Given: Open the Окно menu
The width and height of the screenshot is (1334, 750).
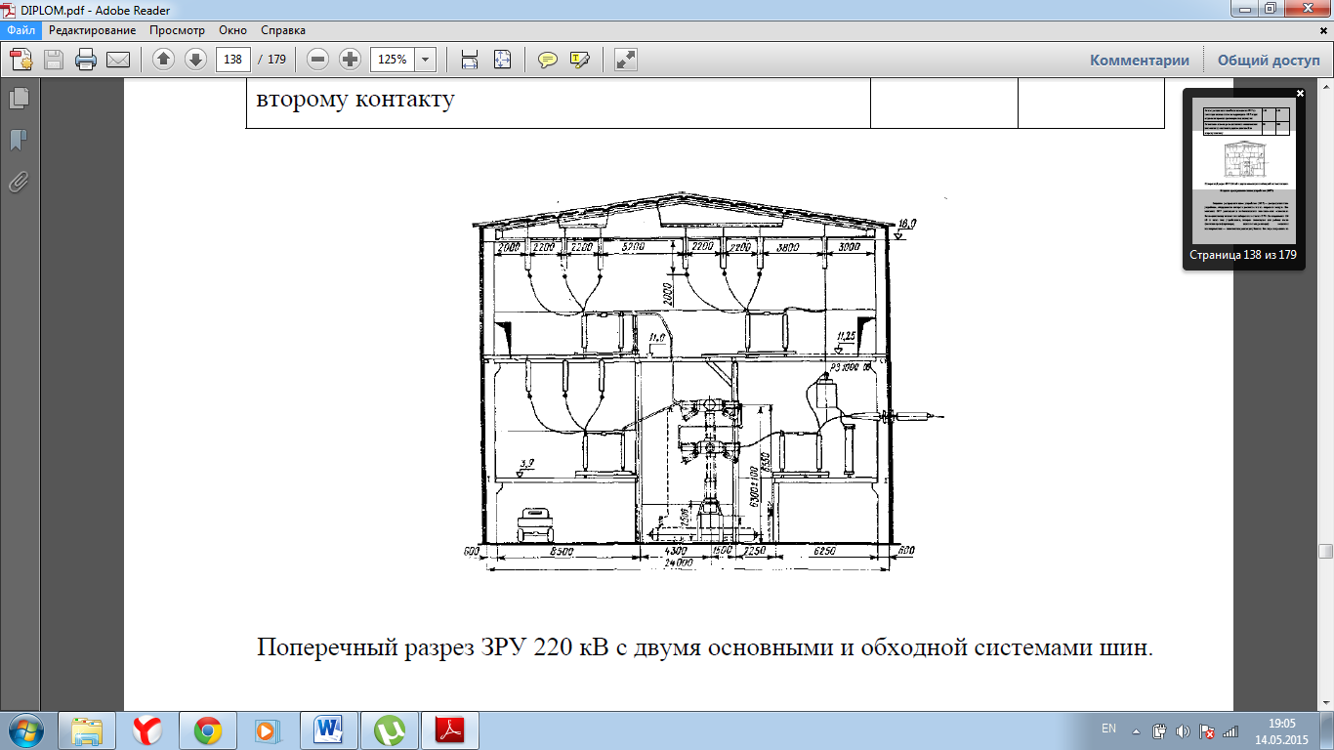Looking at the screenshot, I should point(233,30).
